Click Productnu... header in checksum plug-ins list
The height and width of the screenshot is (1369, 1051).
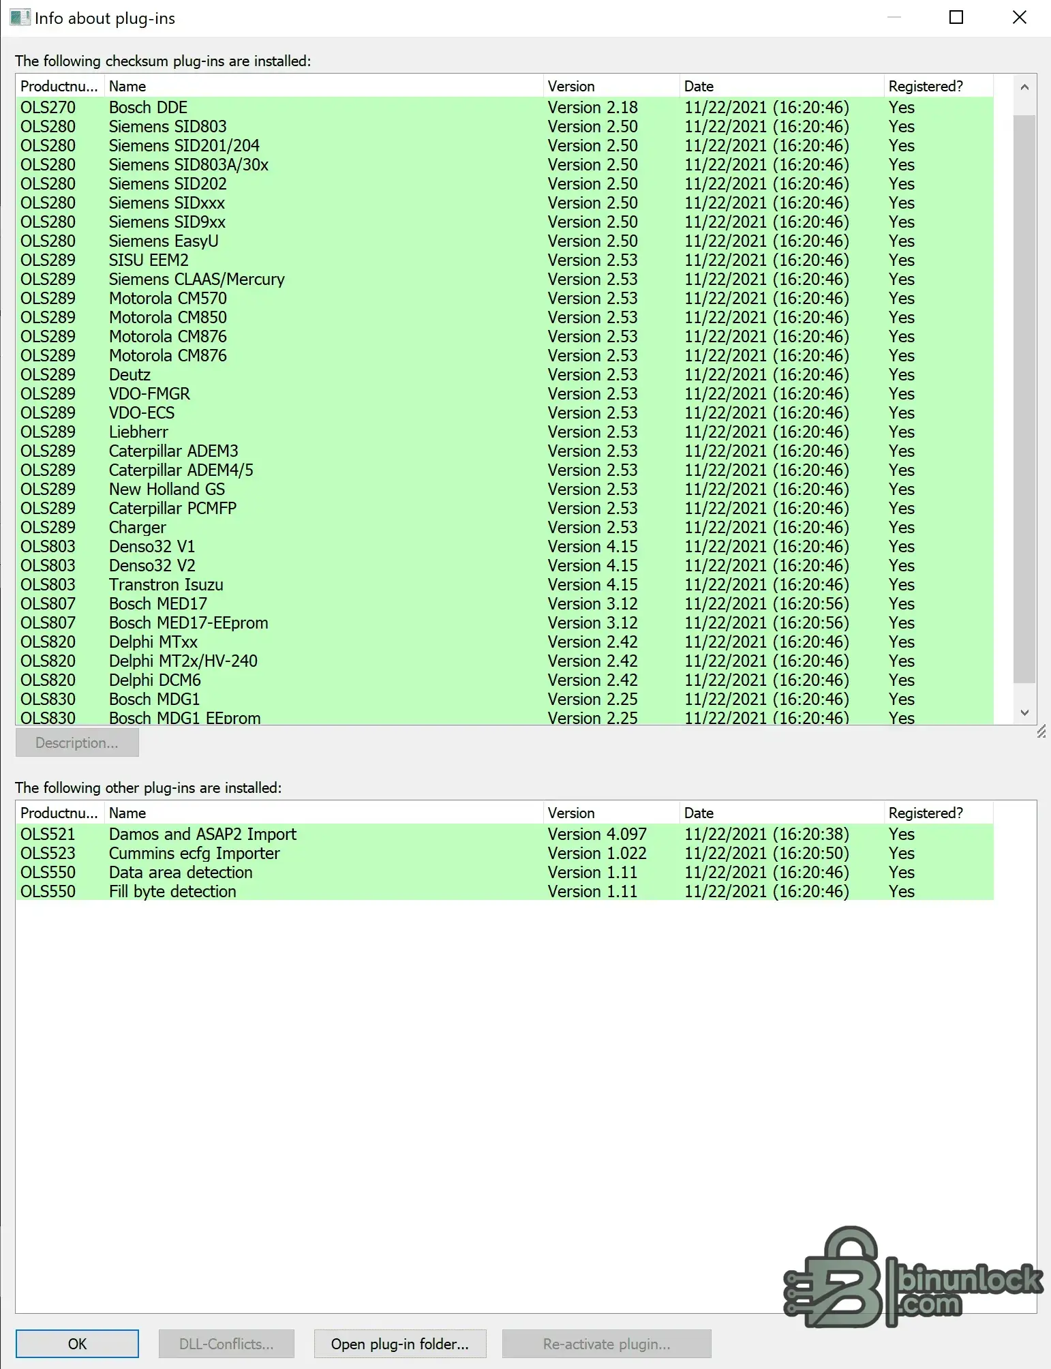[x=60, y=87]
